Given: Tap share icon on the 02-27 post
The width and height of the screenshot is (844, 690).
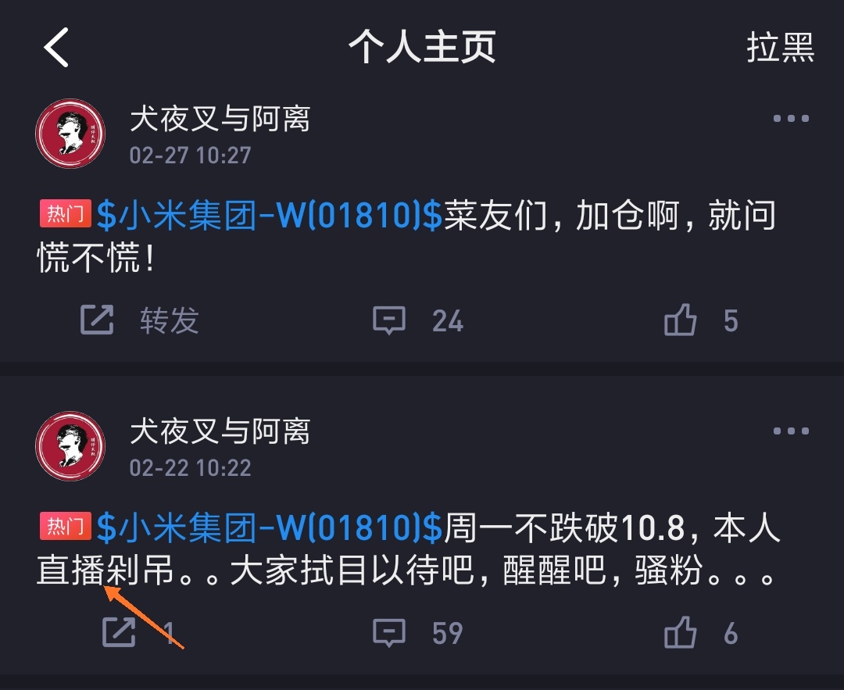Looking at the screenshot, I should pos(97,320).
